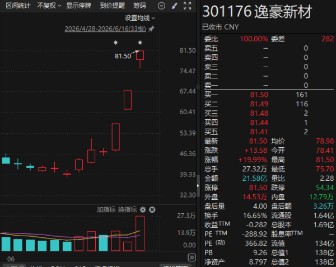
Task: Toggle 显示停牌 suspension display
Action: [78, 6]
